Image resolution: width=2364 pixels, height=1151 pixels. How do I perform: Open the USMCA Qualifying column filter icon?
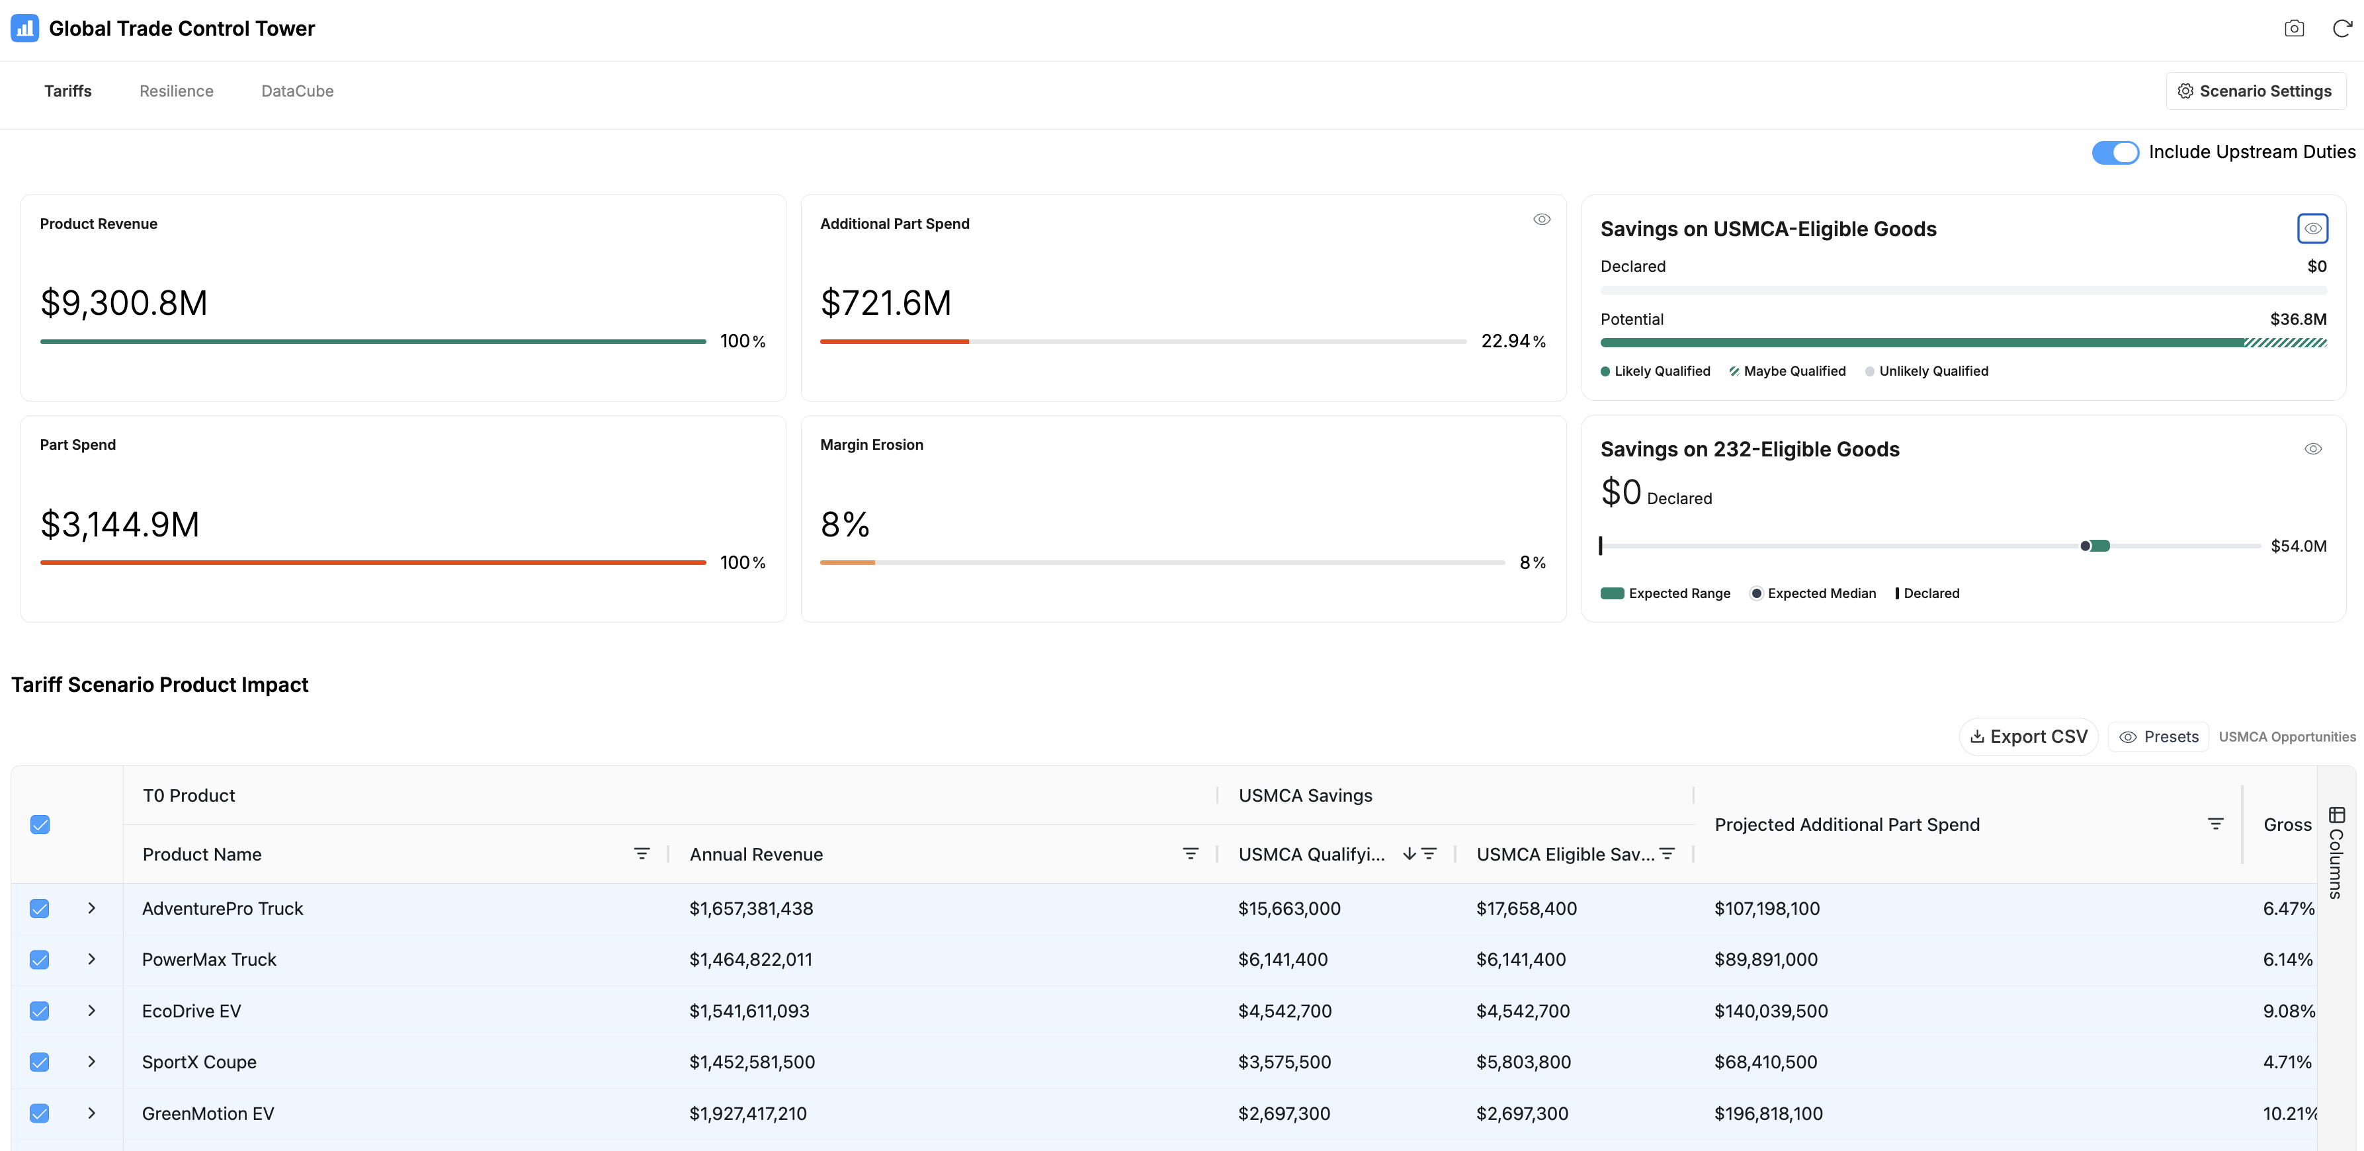tap(1429, 853)
